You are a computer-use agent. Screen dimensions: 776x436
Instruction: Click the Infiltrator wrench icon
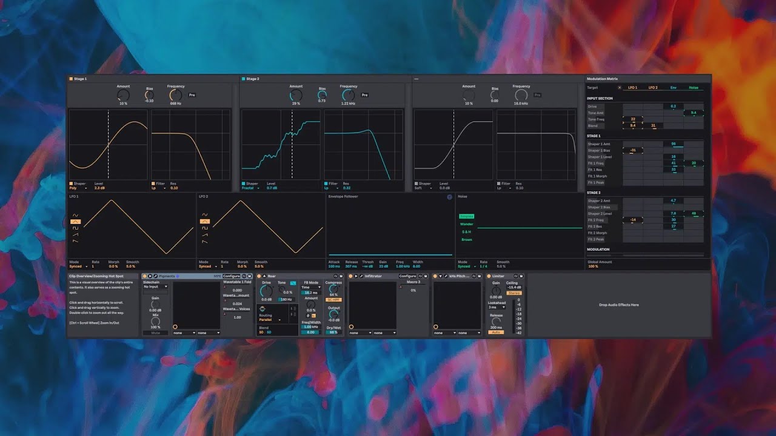[x=361, y=276]
